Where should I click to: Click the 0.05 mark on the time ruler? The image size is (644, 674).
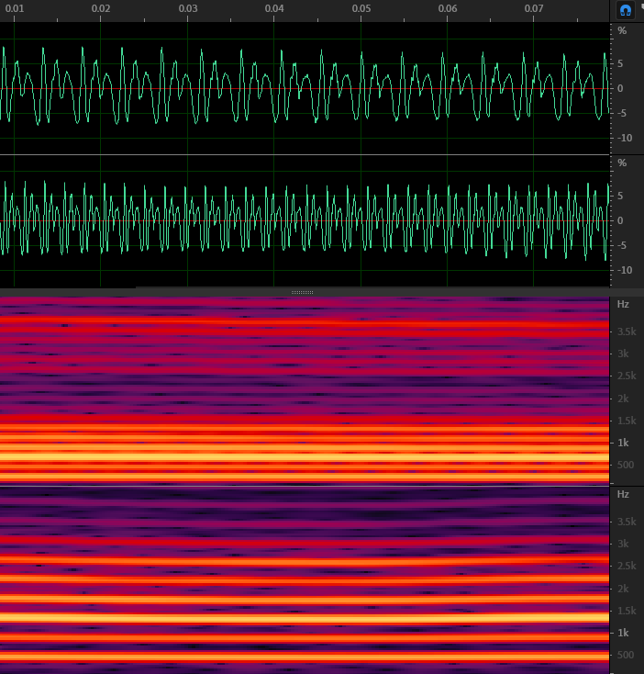[x=361, y=8]
